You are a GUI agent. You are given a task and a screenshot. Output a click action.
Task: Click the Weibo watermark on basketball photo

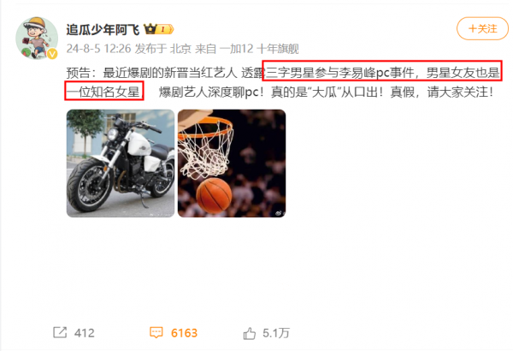pyautogui.click(x=279, y=213)
